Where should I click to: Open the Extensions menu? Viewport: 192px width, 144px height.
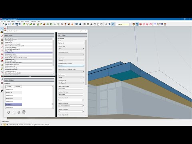tap(34, 21)
